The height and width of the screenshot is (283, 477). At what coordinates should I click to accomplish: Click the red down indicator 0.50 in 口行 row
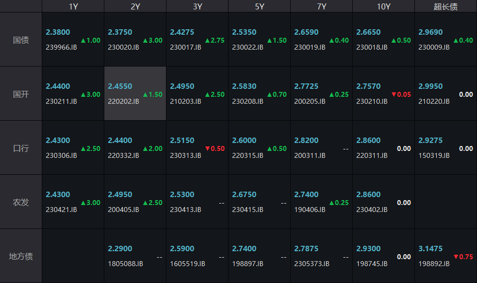tap(215, 148)
